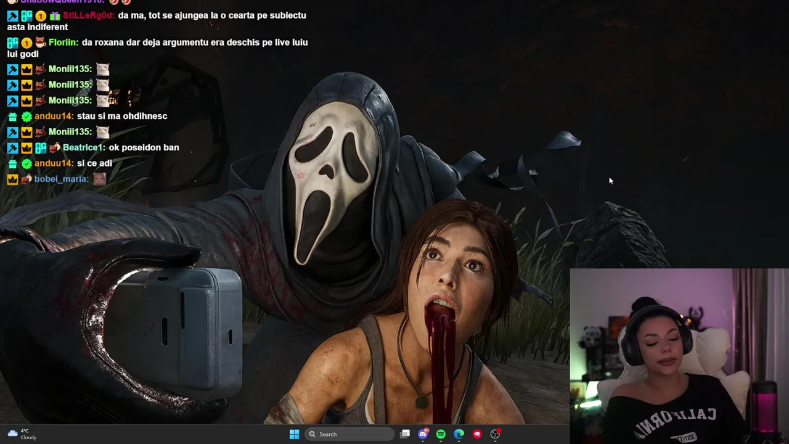Click the StiLLeRg0d username in chat
789x444 pixels.
[x=88, y=15]
